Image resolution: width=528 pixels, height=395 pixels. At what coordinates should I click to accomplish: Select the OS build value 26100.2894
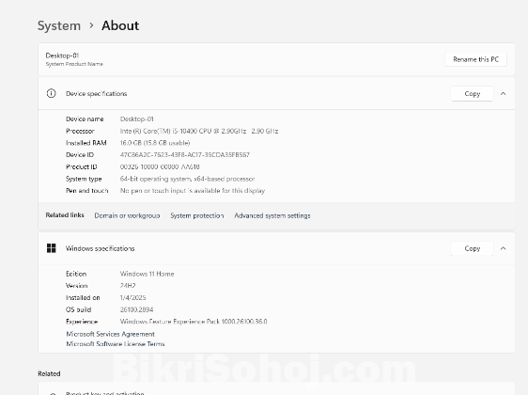pos(137,309)
